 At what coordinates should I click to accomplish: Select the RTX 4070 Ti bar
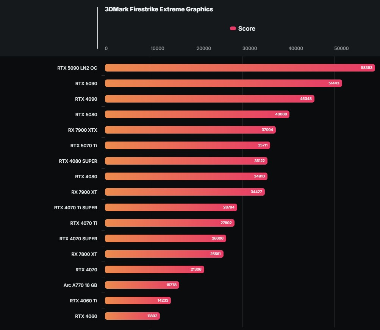tap(170, 223)
